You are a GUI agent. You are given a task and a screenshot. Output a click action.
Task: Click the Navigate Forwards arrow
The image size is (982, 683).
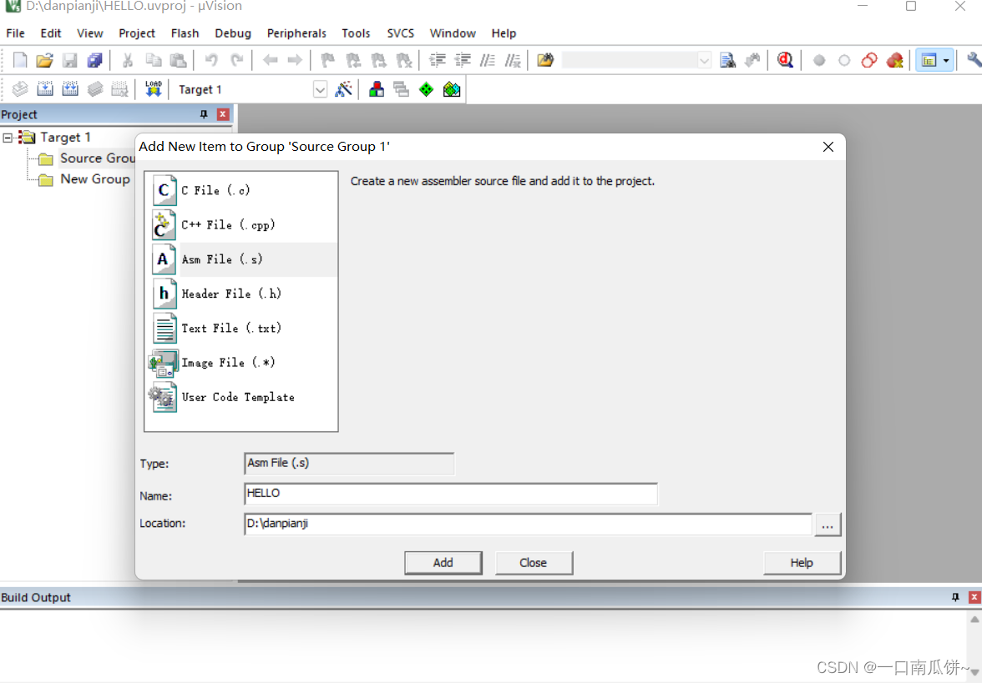(x=295, y=60)
